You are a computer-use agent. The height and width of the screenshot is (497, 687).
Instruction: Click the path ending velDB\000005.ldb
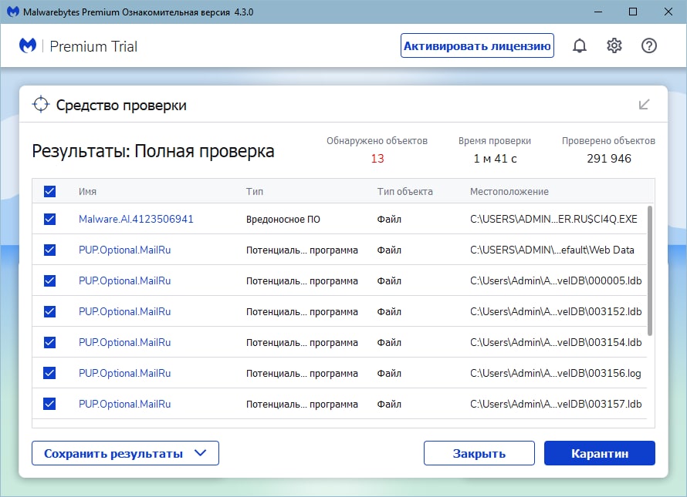click(x=556, y=280)
